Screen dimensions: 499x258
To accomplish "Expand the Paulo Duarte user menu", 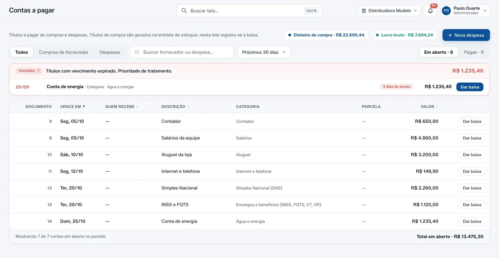I will 465,11.
